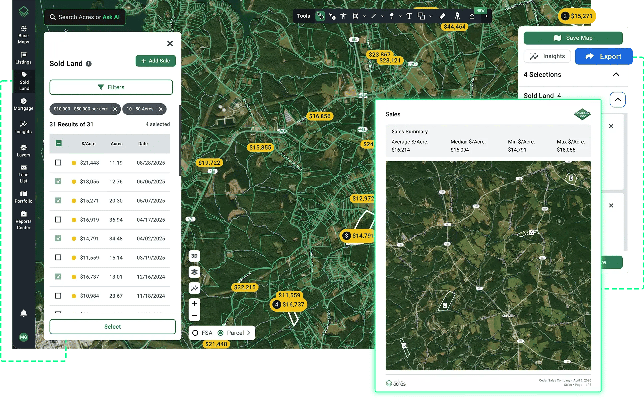Uncheck the $16,737 sale row

click(58, 277)
